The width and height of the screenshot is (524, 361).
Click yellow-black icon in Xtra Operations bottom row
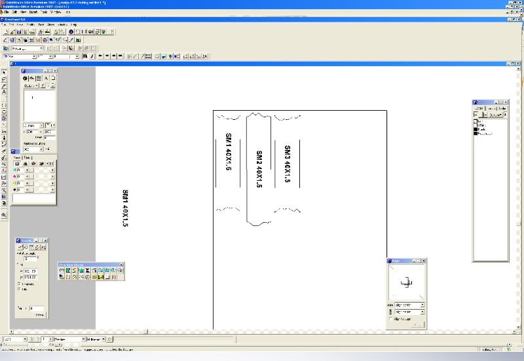(x=101, y=277)
